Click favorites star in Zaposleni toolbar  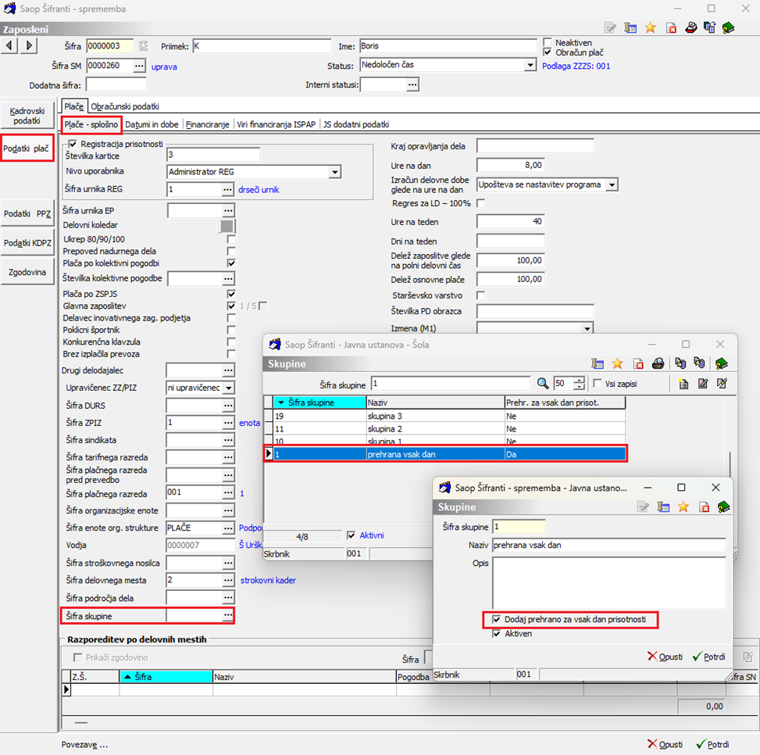coord(651,28)
